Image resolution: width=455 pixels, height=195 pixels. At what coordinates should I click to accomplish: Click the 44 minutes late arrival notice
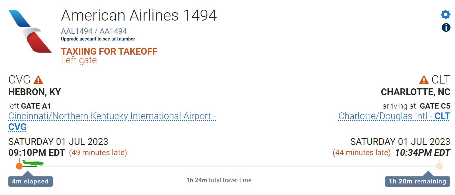coord(361,153)
